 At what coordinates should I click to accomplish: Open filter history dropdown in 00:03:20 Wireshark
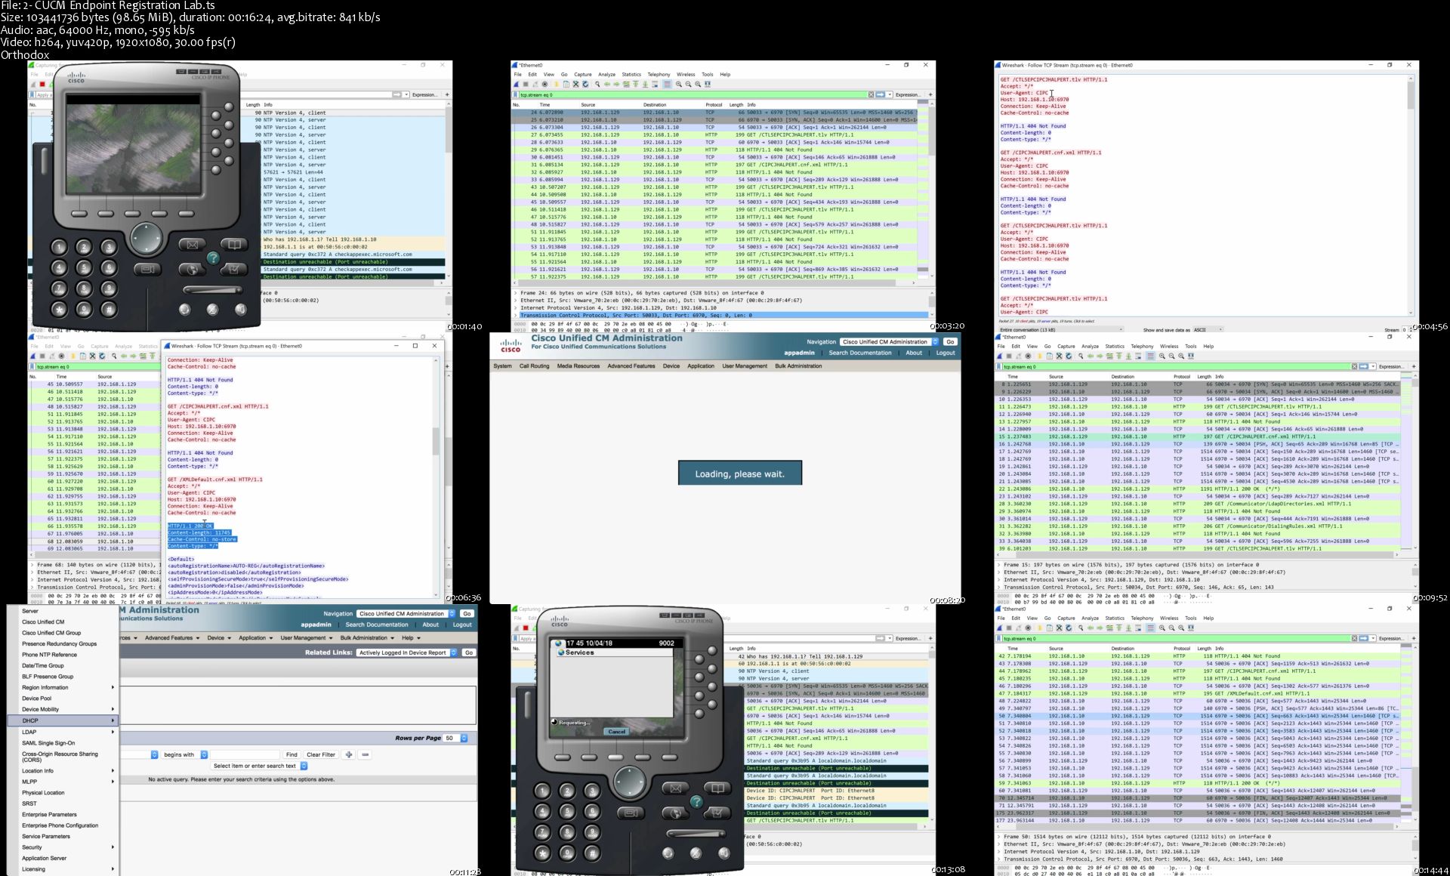click(x=889, y=94)
